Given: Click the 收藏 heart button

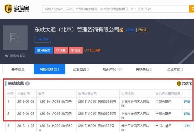Looking at the screenshot, I should click(x=61, y=50).
